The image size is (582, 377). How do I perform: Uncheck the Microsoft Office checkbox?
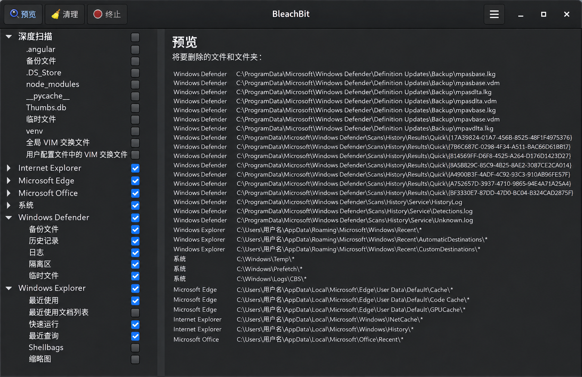tap(135, 193)
